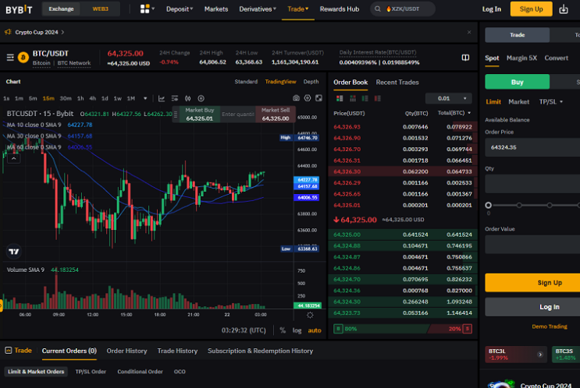Open the Trade dropdown menu
The height and width of the screenshot is (388, 580).
pyautogui.click(x=298, y=9)
